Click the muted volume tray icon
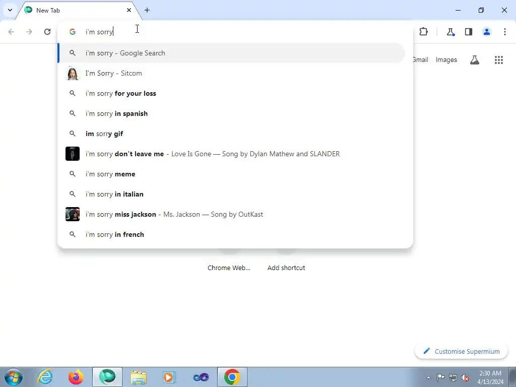 465,377
